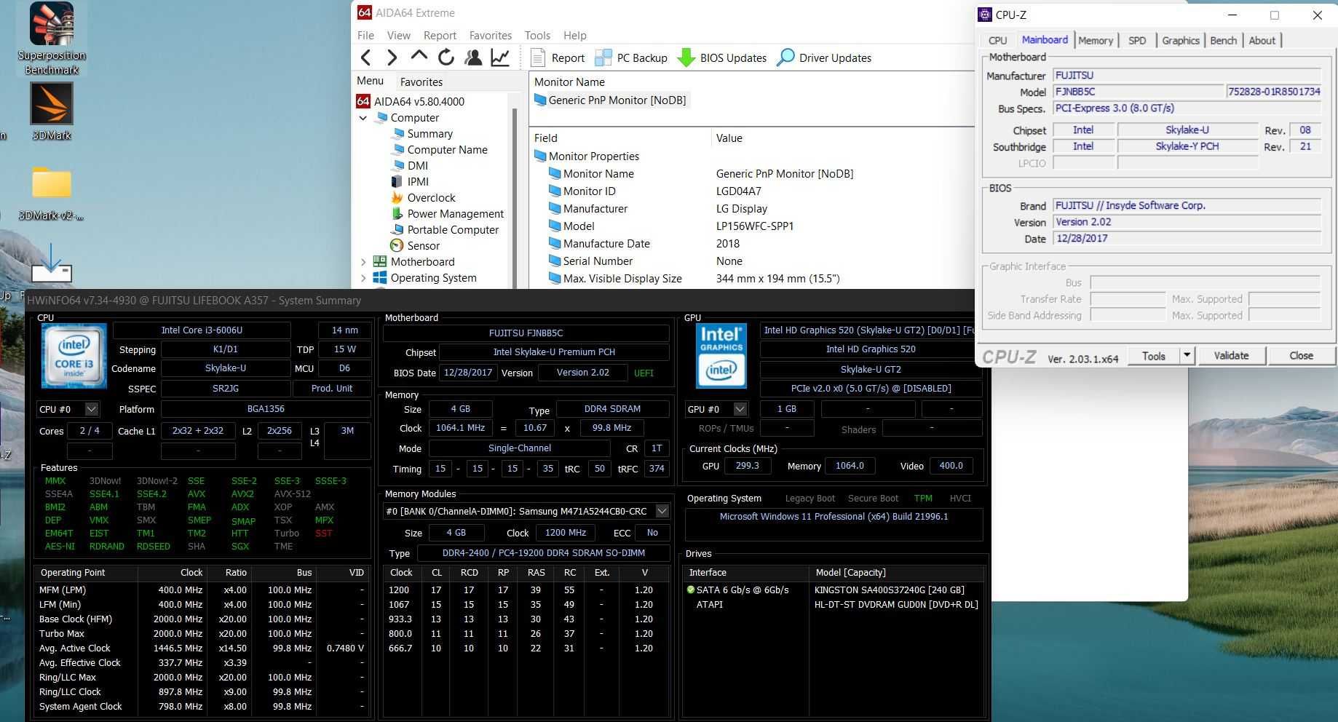Open AIDA64 File menu

[x=365, y=35]
